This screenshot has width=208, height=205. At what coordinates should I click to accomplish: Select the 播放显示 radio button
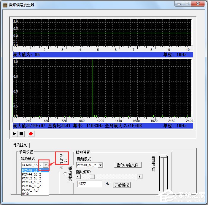coord(65,173)
